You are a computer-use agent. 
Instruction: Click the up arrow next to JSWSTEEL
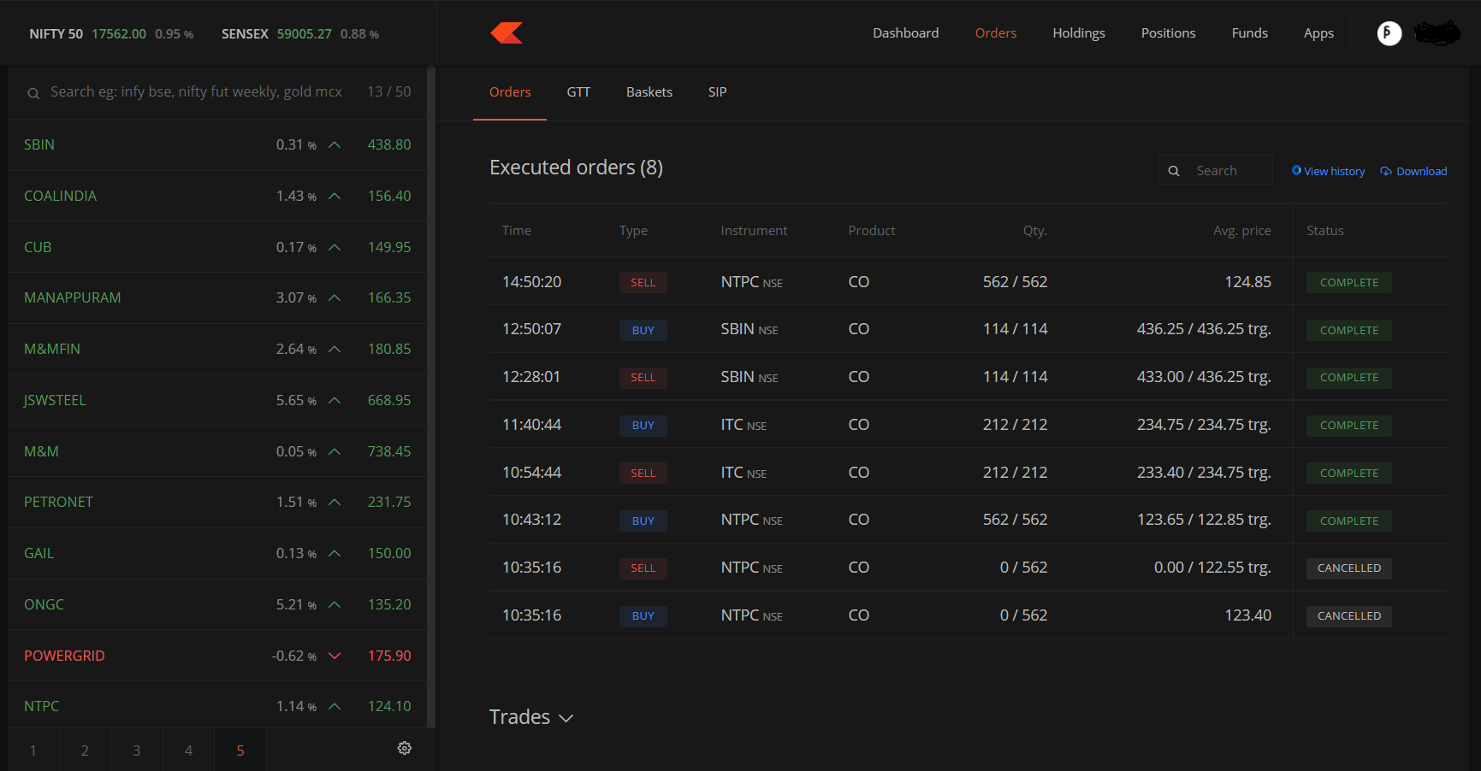click(335, 401)
